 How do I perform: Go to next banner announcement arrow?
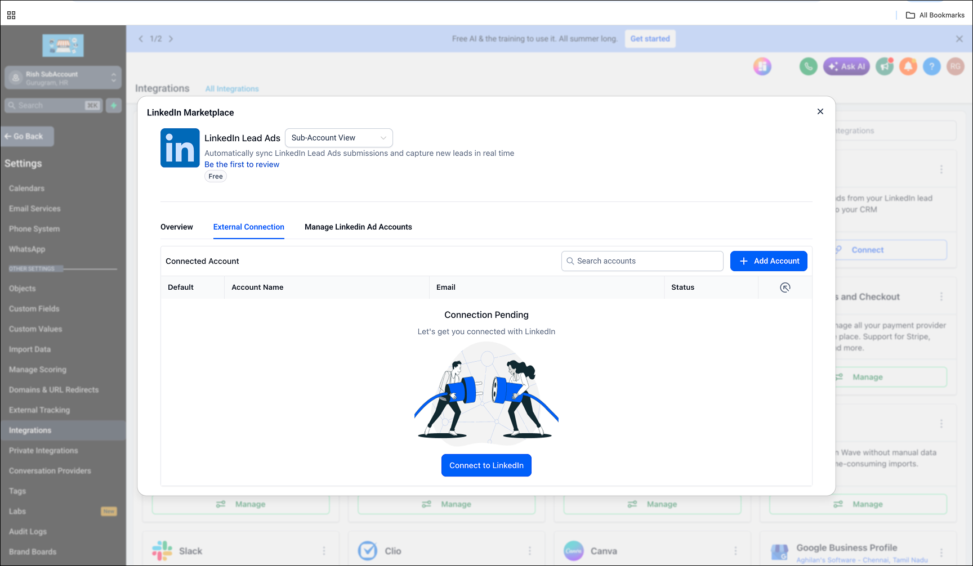(x=171, y=39)
